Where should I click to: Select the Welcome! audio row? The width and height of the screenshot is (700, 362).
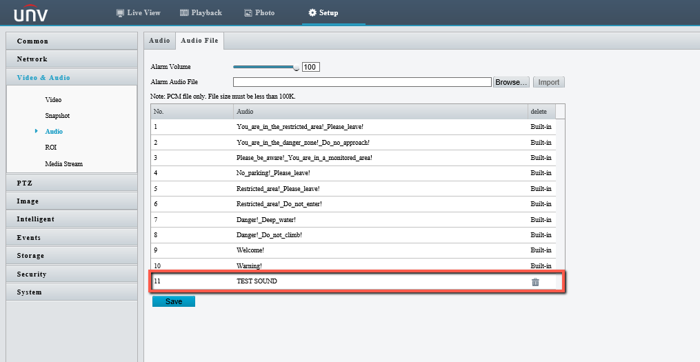pos(353,250)
